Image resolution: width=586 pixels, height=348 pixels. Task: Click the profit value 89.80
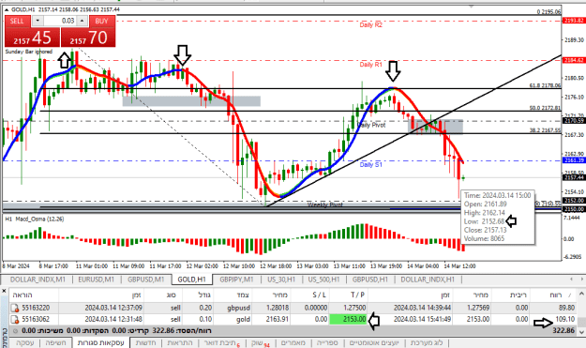pos(566,308)
